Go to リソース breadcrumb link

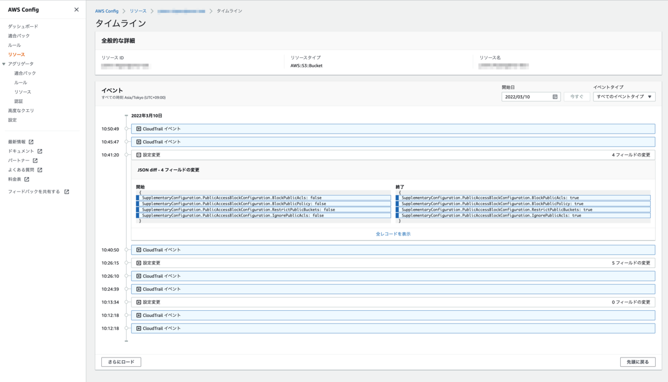click(x=138, y=11)
